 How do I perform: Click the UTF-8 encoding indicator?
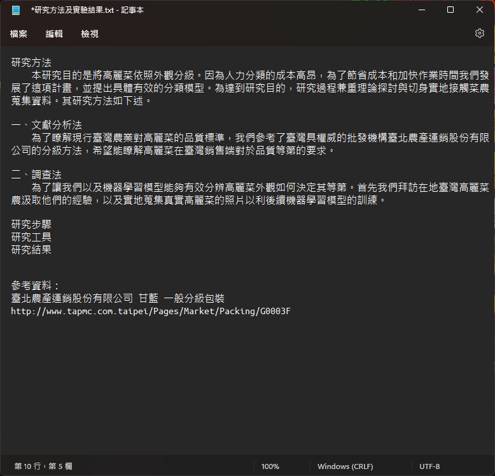click(429, 466)
